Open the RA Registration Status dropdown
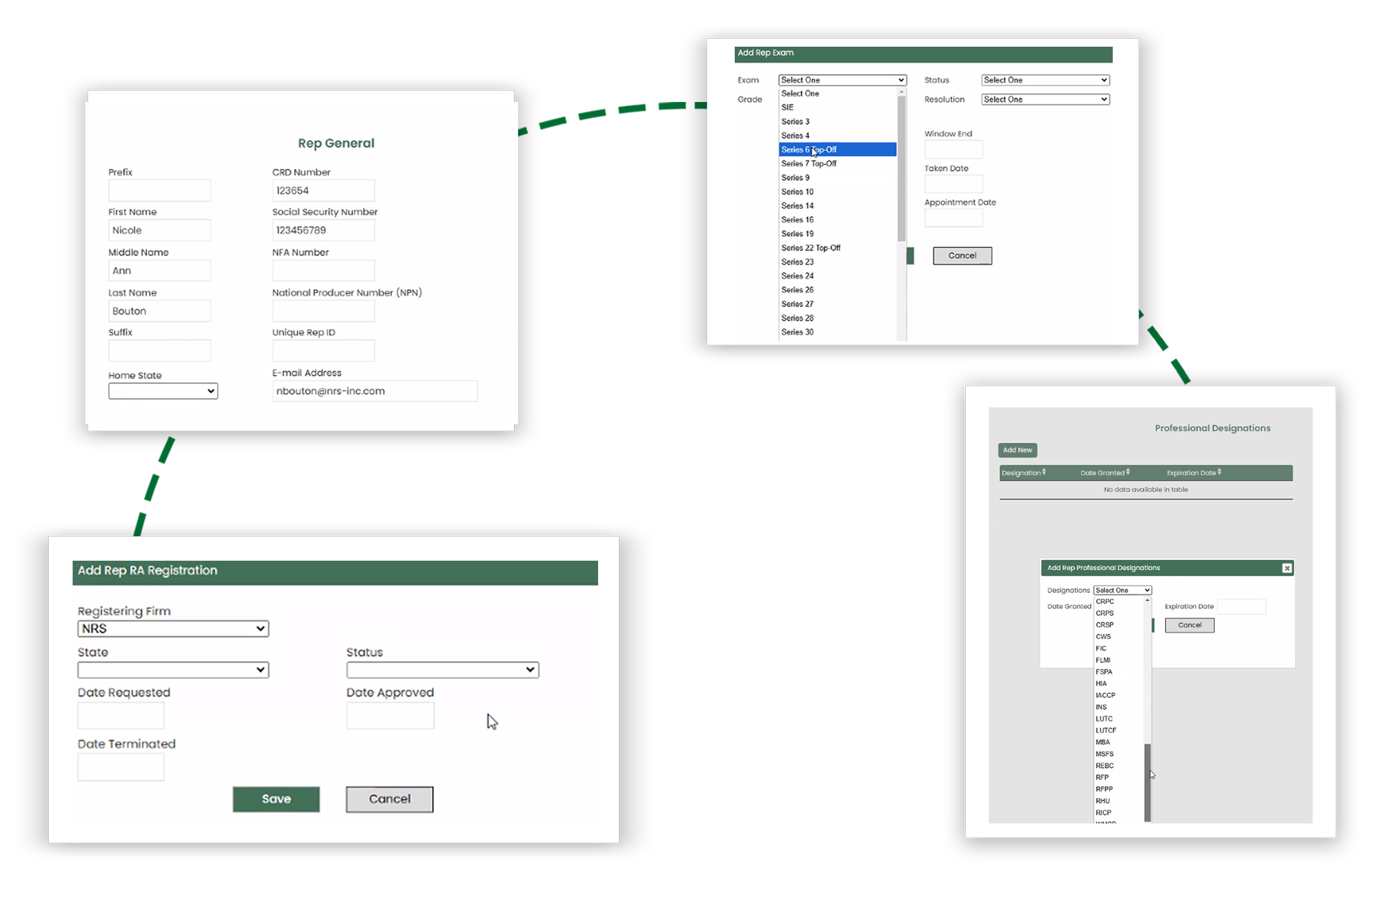This screenshot has width=1383, height=922. (442, 670)
